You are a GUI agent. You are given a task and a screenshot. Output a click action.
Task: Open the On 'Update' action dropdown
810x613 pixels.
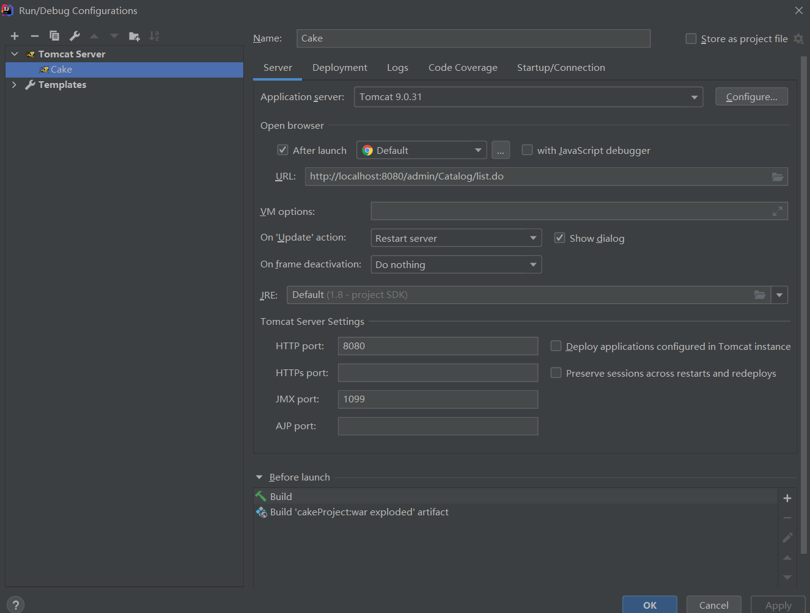456,238
